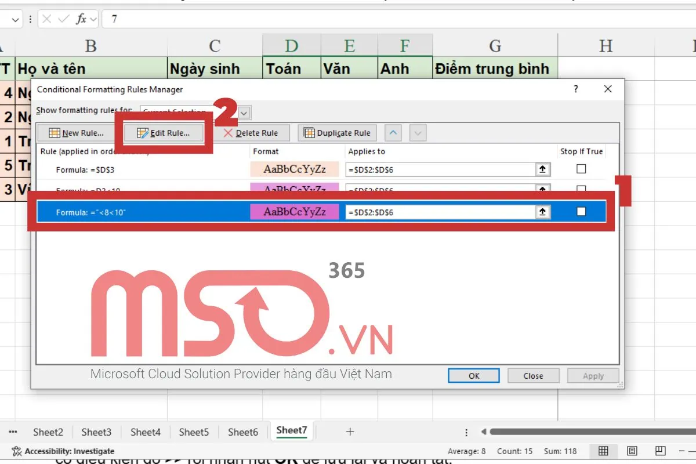The width and height of the screenshot is (696, 464).
Task: Open the Sheet5 tab
Action: coord(194,432)
